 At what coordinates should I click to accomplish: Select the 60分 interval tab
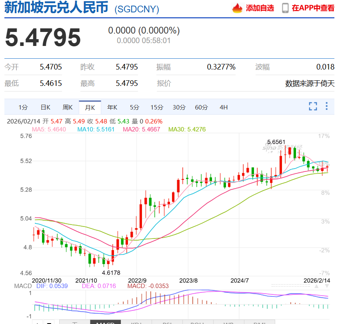201,107
